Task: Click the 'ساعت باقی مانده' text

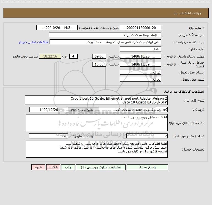Action: point(25,56)
